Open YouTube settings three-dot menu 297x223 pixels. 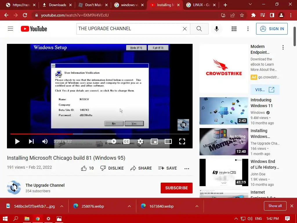pyautogui.click(x=248, y=29)
